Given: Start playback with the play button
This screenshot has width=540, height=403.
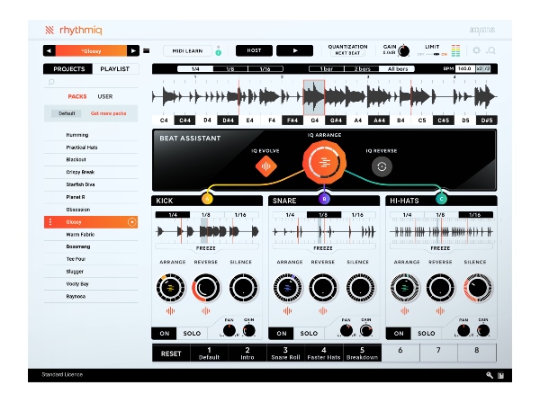Looking at the screenshot, I should pos(295,50).
